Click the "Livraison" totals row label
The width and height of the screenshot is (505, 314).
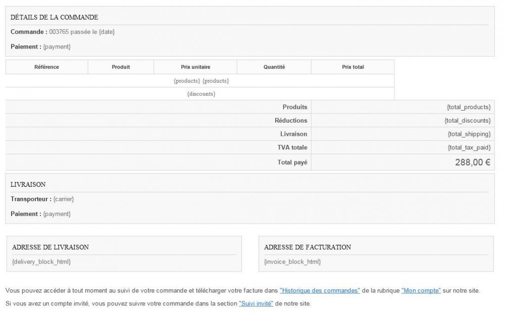click(293, 134)
